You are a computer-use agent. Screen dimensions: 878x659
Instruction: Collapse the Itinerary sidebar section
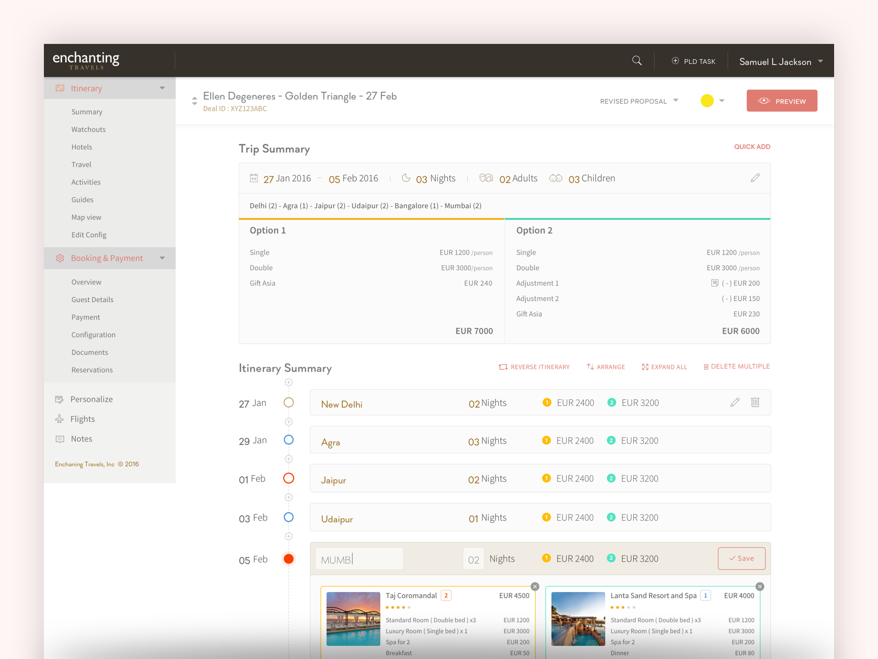[x=162, y=88]
